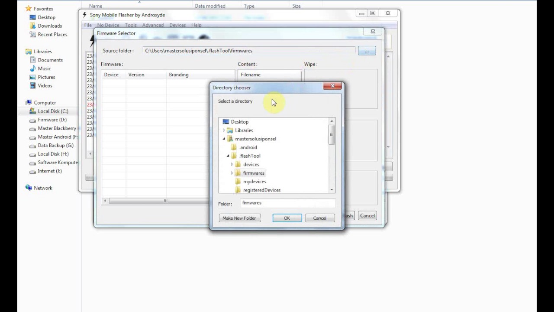Select Data Backup (G:) drive
This screenshot has width=554, height=312.
pos(55,145)
